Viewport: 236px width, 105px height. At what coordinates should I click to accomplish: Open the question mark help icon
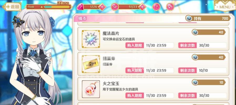coord(156,7)
